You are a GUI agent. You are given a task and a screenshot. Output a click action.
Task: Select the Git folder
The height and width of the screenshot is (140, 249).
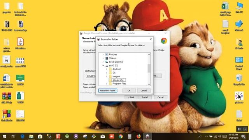[114, 73]
